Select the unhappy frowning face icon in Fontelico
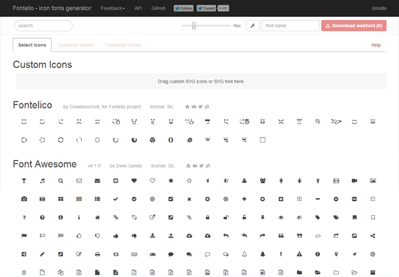This screenshot has width=399, height=277. coord(79,122)
